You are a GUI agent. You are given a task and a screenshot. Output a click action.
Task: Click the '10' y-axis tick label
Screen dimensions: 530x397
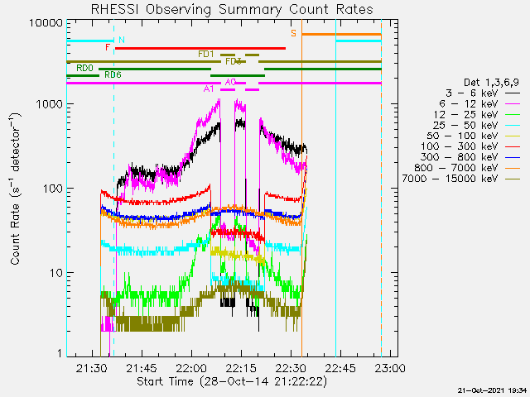56,273
